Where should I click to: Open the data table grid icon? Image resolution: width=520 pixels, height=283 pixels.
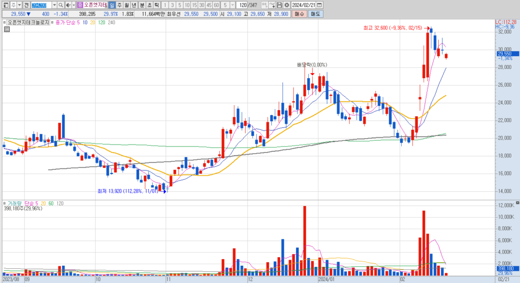pos(7,29)
